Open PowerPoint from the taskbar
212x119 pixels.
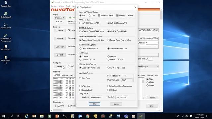click(57, 116)
